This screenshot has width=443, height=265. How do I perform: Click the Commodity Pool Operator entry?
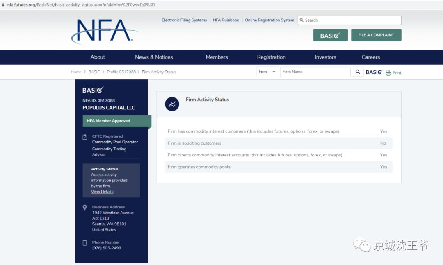point(115,142)
